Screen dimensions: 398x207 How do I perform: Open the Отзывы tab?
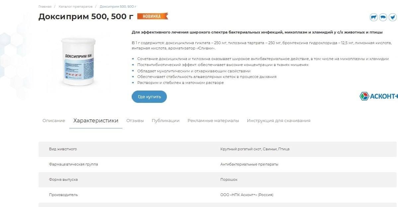click(x=135, y=121)
